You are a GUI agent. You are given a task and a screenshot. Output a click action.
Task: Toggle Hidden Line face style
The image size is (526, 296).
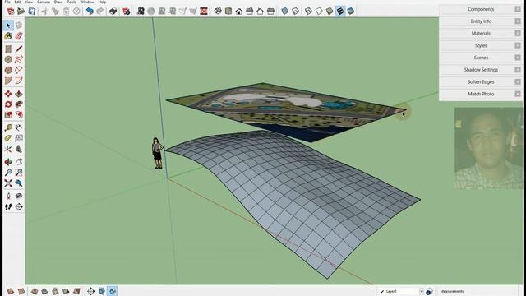319,11
